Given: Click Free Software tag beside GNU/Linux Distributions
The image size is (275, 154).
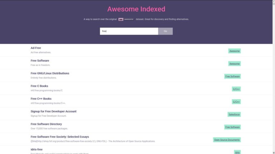Looking at the screenshot, I should pos(232,76).
